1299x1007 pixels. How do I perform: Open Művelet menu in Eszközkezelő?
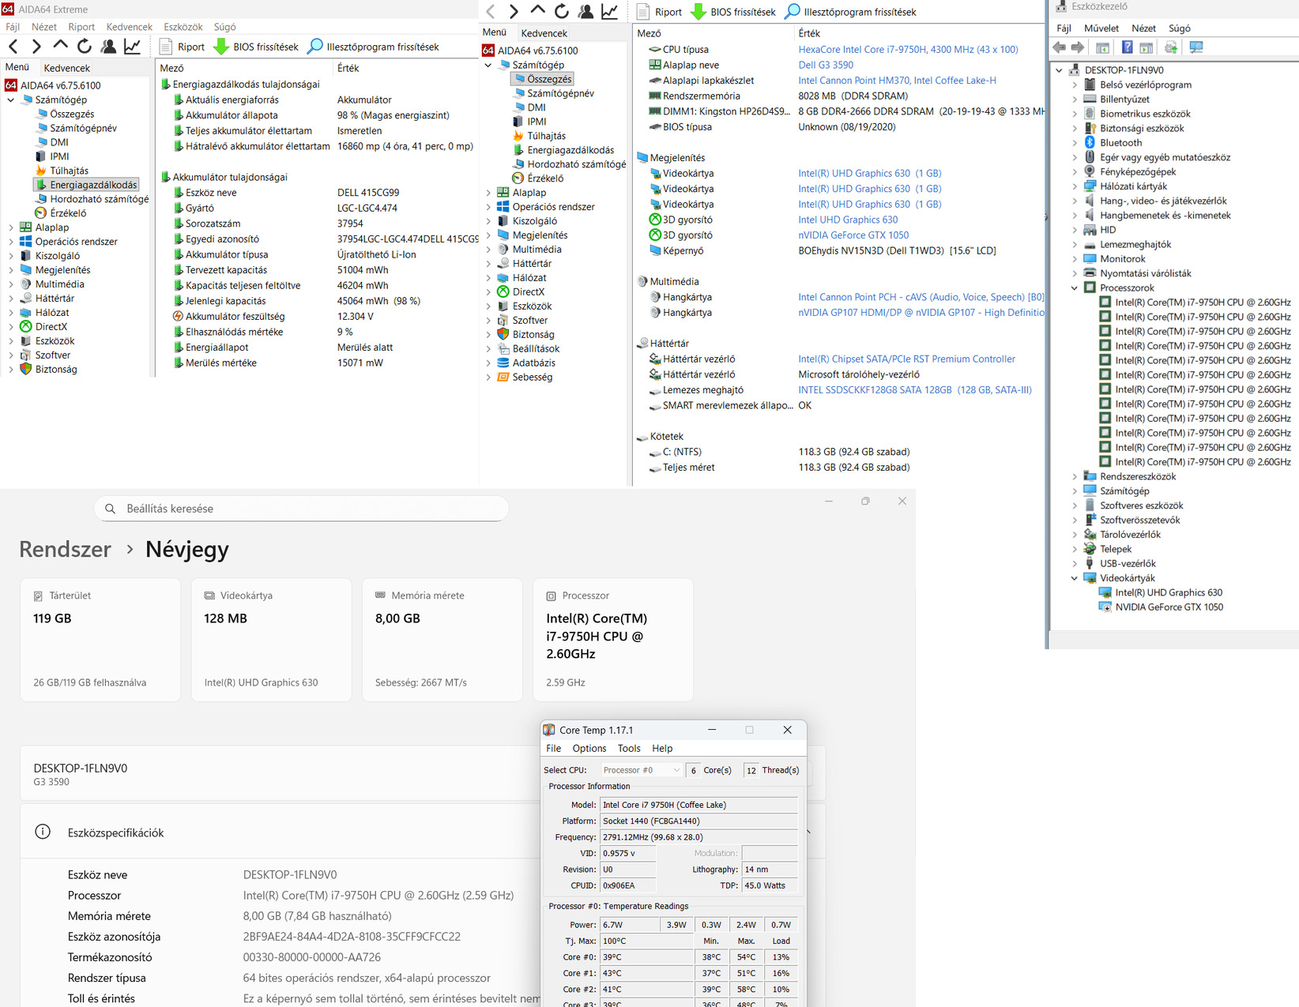(1101, 28)
